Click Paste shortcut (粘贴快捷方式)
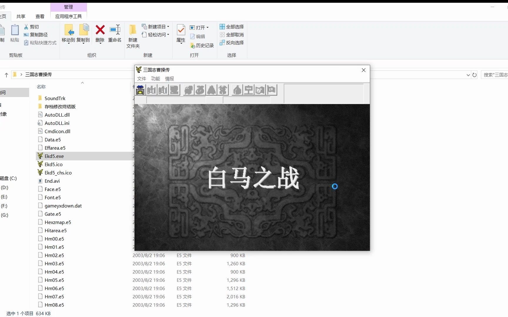Viewport: 508px width, 317px height. [x=40, y=43]
